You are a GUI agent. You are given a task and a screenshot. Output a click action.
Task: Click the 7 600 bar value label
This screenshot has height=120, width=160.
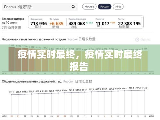pos(25,46)
